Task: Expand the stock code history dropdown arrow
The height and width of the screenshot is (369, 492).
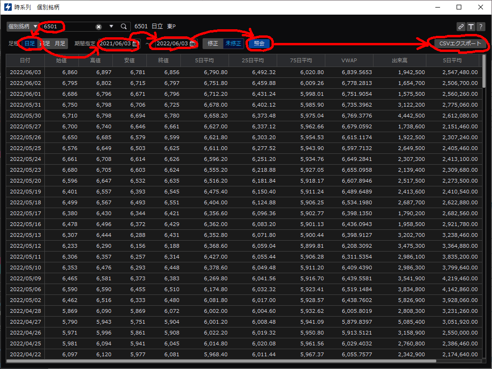Action: pyautogui.click(x=111, y=27)
